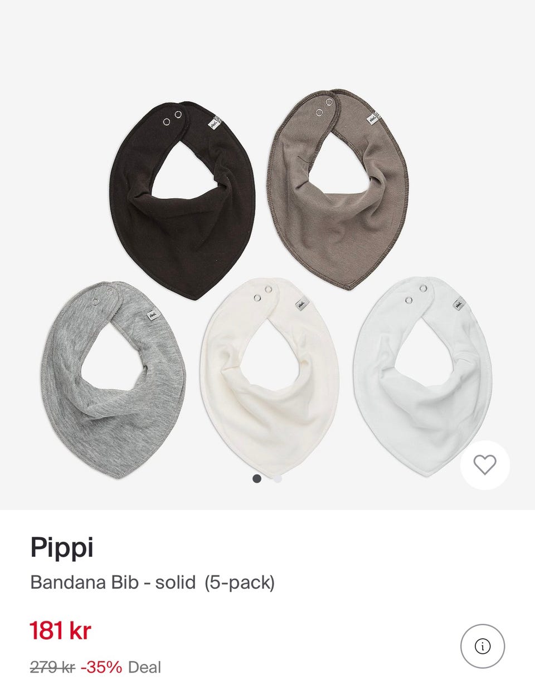
Task: Open the Bandana Bib - solid (5-pack) title
Action: click(152, 582)
